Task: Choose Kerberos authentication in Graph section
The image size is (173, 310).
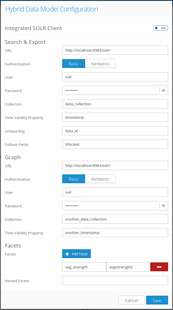Action: point(100,179)
